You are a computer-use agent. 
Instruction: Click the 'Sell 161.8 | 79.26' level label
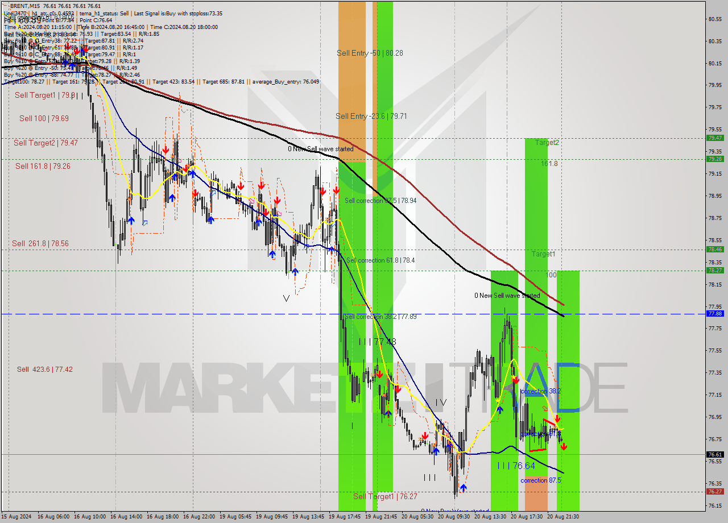point(43,166)
